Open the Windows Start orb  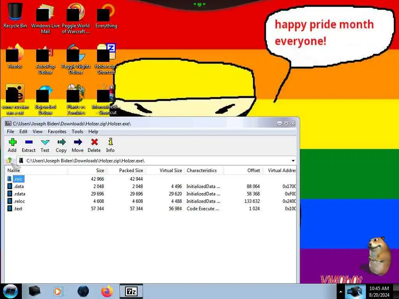(11, 291)
